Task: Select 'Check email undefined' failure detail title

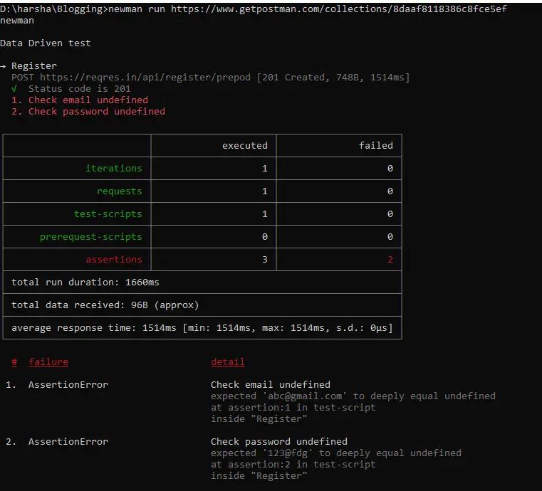Action: point(271,385)
